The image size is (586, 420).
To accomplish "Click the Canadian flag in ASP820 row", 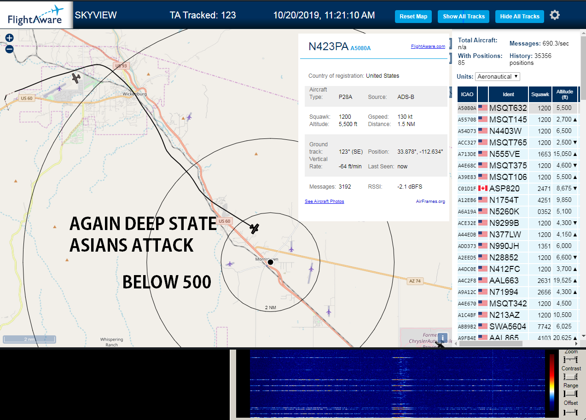I will [483, 188].
